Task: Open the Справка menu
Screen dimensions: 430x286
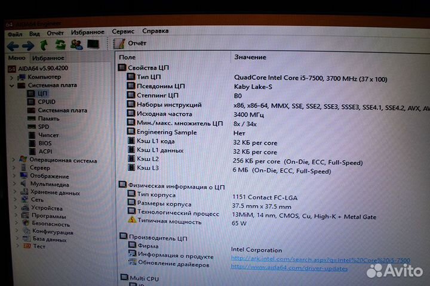Action: (155, 31)
